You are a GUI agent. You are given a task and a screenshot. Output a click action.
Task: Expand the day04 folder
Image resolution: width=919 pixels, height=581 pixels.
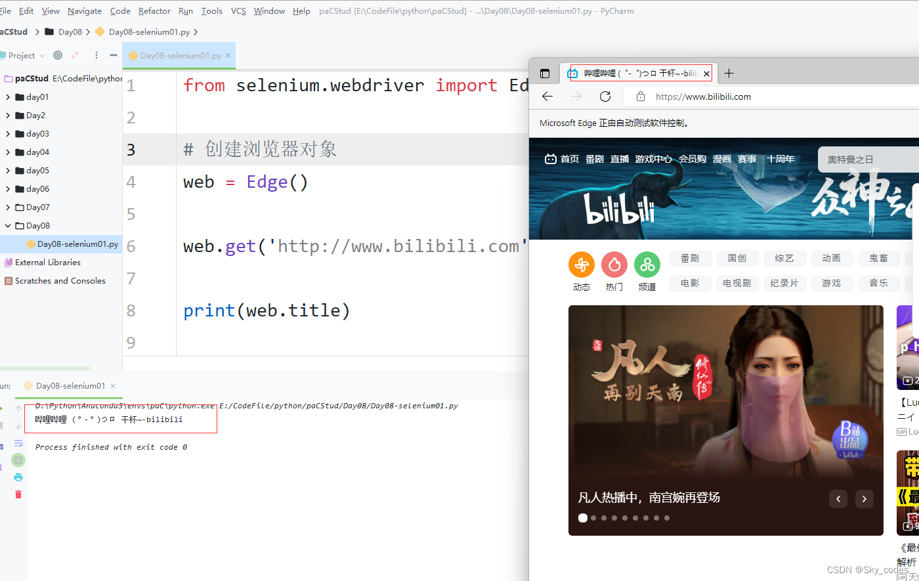(8, 152)
